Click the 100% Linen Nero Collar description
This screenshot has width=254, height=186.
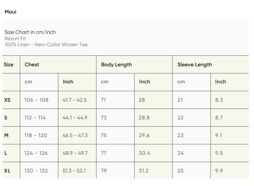click(x=46, y=44)
